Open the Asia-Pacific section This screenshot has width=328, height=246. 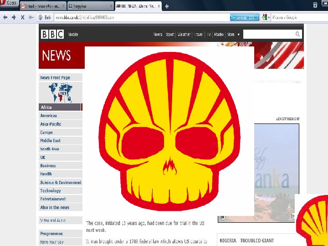[61, 124]
